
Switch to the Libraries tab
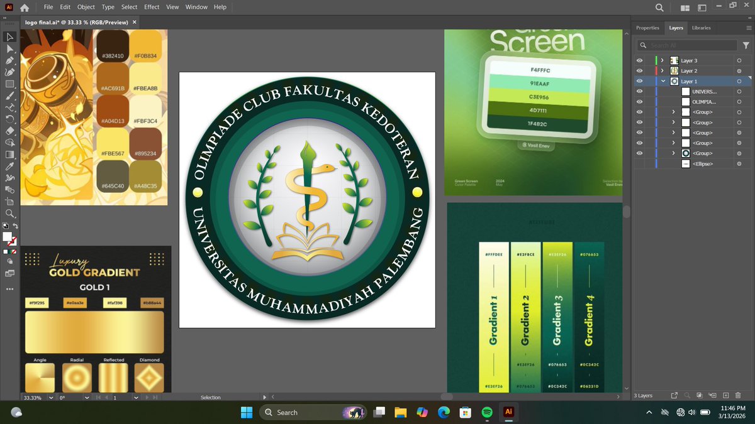(701, 28)
